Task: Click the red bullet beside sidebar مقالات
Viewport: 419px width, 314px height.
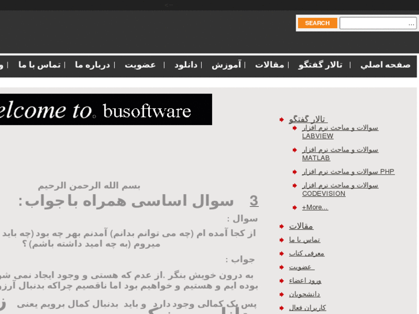Action: pyautogui.click(x=282, y=226)
